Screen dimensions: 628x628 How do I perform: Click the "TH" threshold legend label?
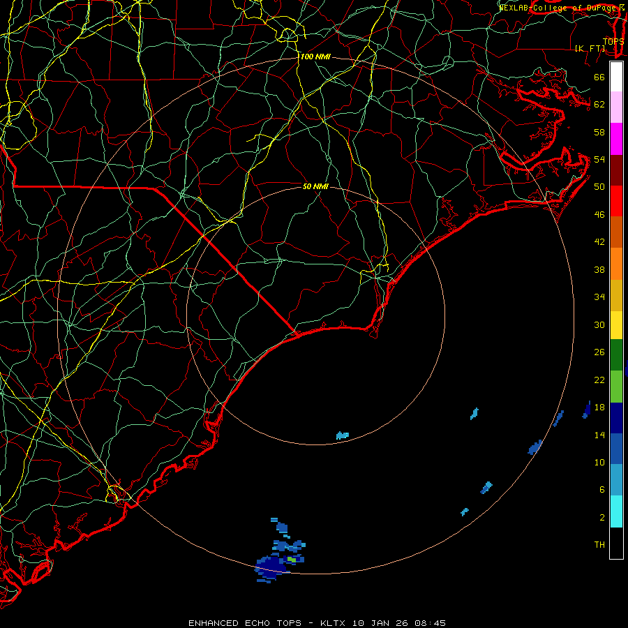[599, 545]
